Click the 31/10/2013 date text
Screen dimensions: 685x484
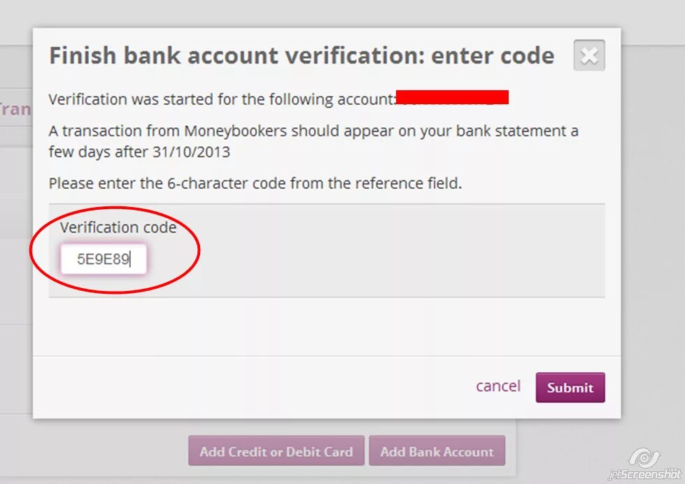(191, 152)
